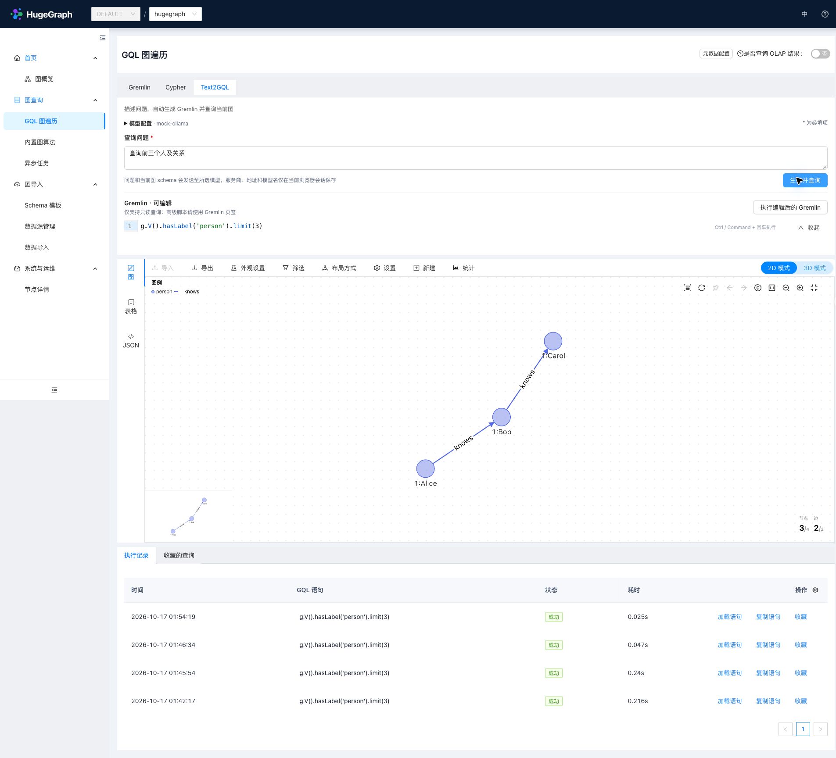Collapse editor with 收起 control
Screen dimensions: 836x758
point(809,228)
